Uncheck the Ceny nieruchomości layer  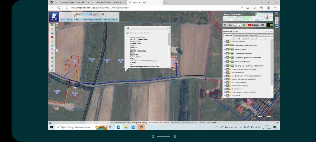pyautogui.click(x=227, y=53)
